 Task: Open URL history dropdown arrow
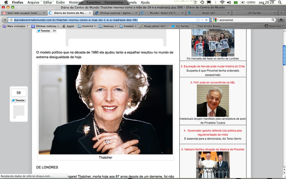tap(202, 20)
